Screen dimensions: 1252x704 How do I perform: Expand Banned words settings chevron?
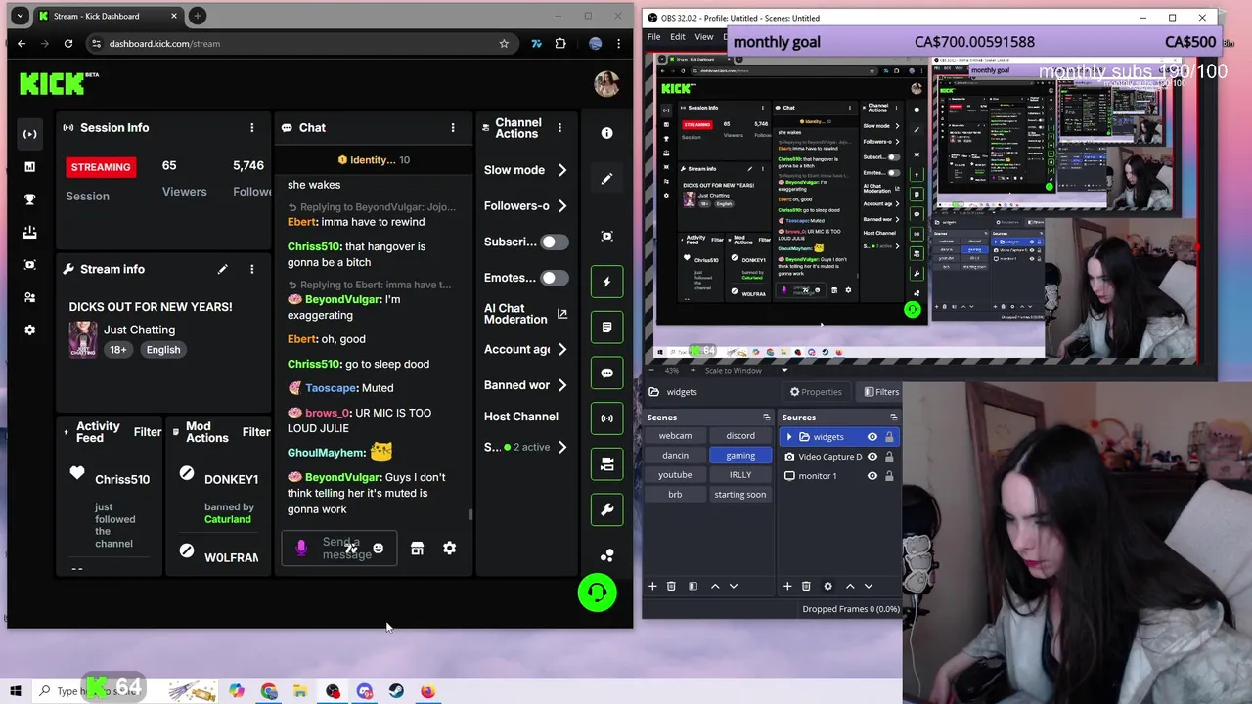(561, 385)
